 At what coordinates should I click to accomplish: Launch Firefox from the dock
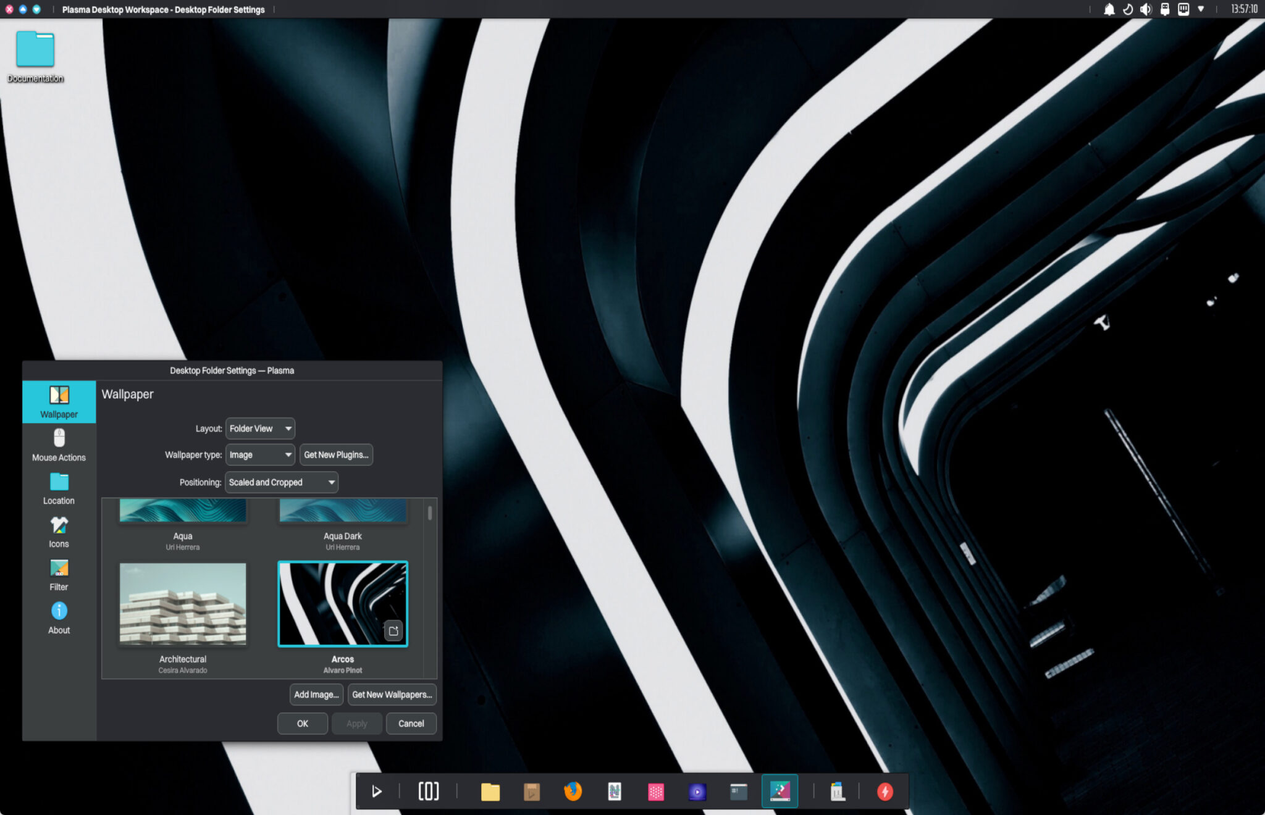(573, 791)
